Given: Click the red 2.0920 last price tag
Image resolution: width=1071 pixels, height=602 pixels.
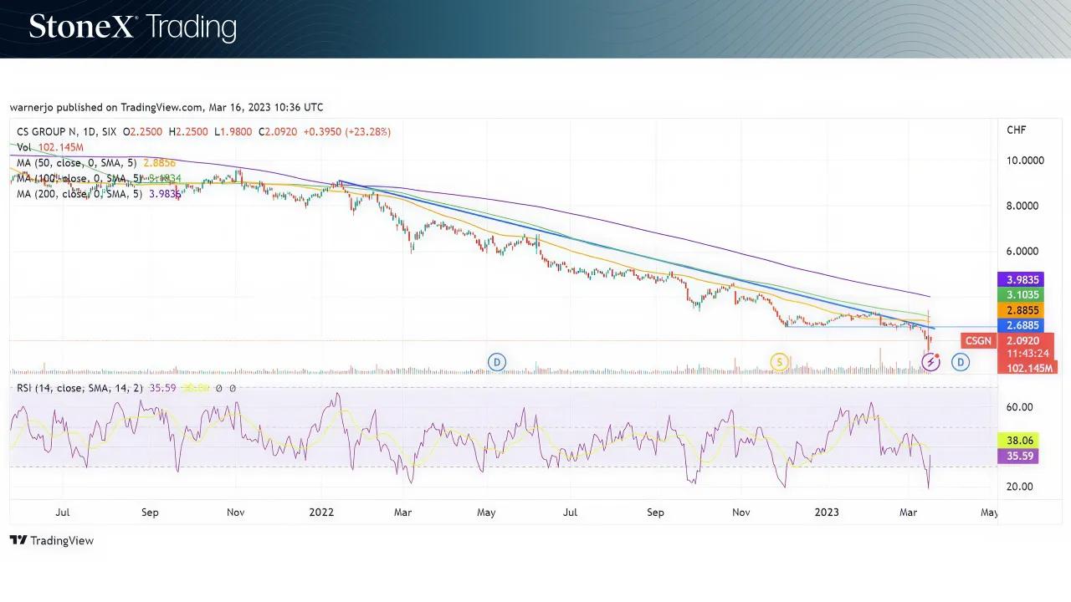Looking at the screenshot, I should pyautogui.click(x=1024, y=340).
